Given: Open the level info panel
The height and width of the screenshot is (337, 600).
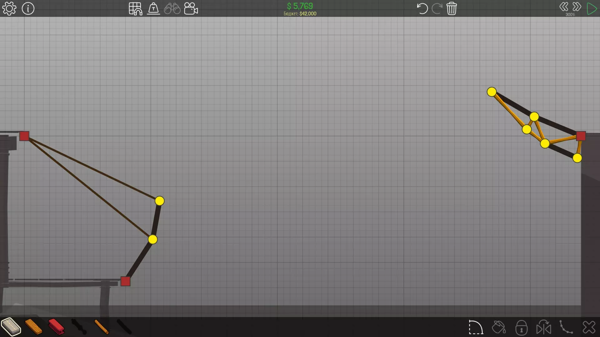Looking at the screenshot, I should point(28,8).
